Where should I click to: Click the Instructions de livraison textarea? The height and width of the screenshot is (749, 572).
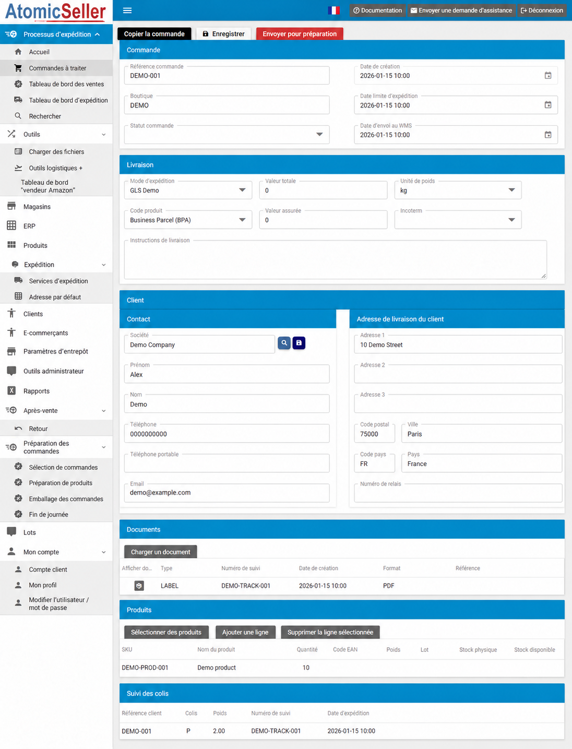(x=335, y=259)
